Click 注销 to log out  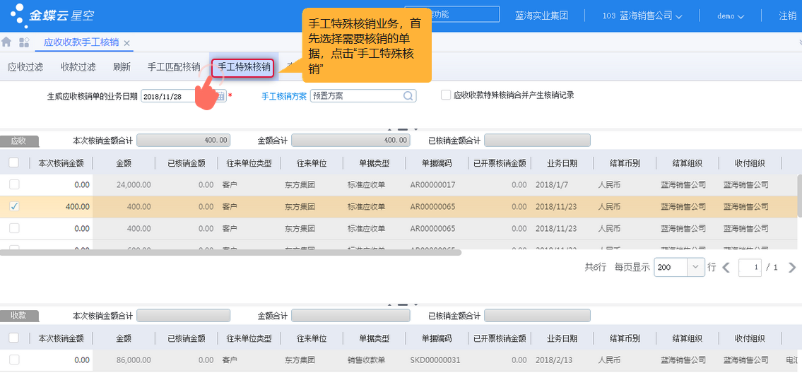tap(787, 16)
